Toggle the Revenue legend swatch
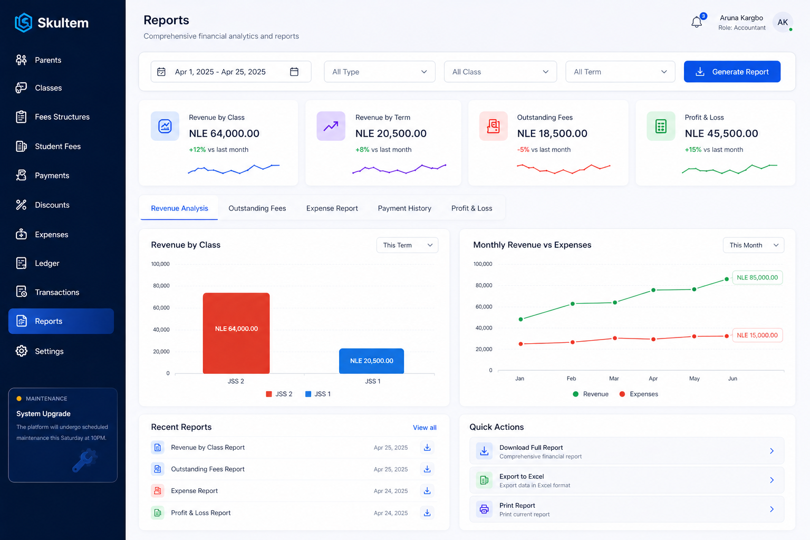Viewport: 810px width, 540px height. coord(576,394)
